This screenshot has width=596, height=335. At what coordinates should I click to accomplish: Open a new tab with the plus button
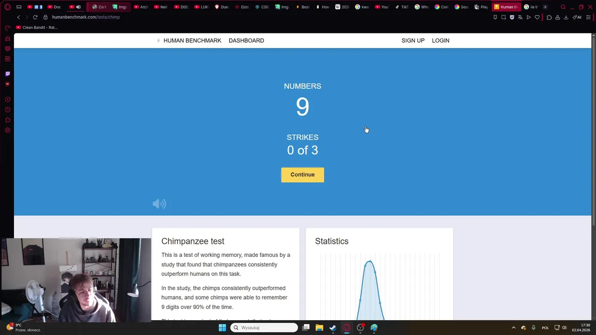545,7
